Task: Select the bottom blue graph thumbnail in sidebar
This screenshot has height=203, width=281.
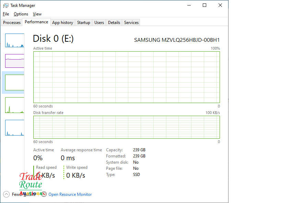Action: click(x=14, y=127)
